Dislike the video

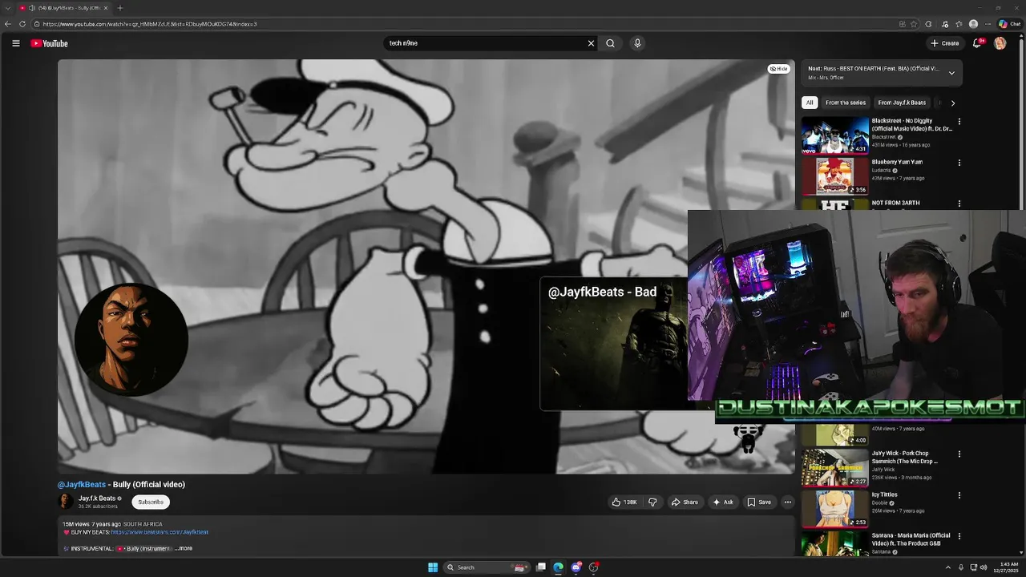point(652,502)
